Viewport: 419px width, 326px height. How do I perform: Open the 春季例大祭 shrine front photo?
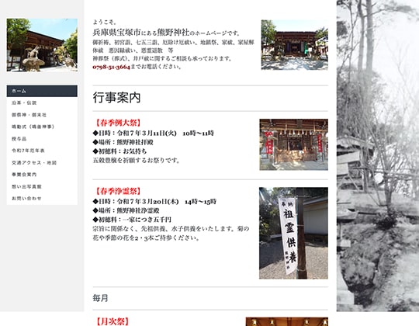click(x=293, y=144)
